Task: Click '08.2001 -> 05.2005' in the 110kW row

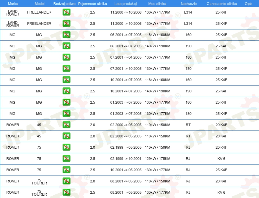Action: tap(126, 181)
